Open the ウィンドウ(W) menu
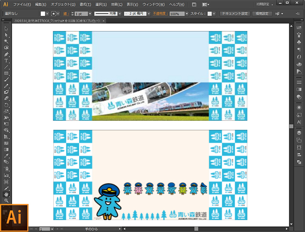This screenshot has height=232, width=305. (153, 4)
